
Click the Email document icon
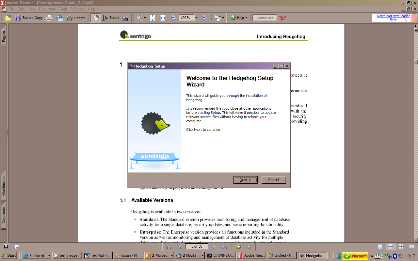[x=60, y=18]
